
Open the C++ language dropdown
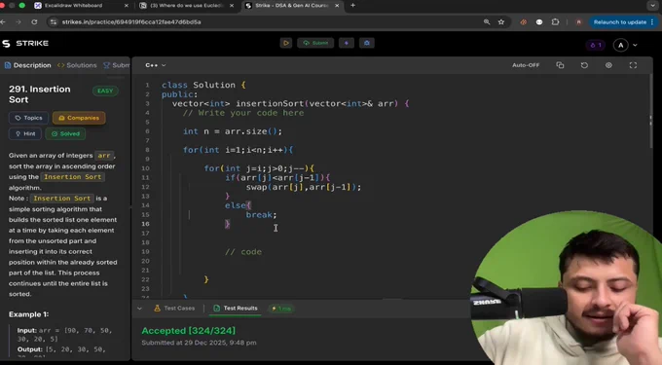click(x=156, y=65)
